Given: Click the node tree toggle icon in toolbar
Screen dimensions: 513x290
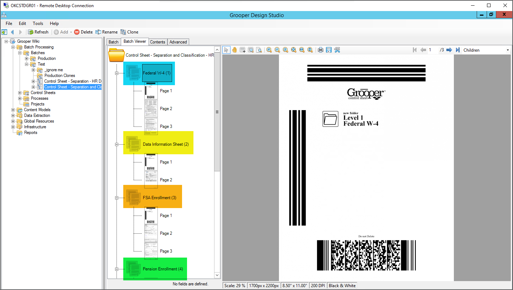Looking at the screenshot, I should coord(4,32).
